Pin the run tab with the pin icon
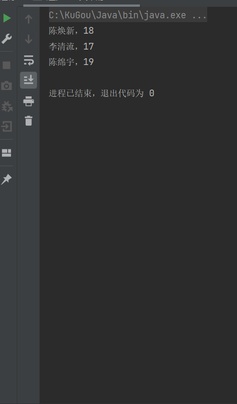Screen dimensions: 237x404 pyautogui.click(x=6, y=179)
